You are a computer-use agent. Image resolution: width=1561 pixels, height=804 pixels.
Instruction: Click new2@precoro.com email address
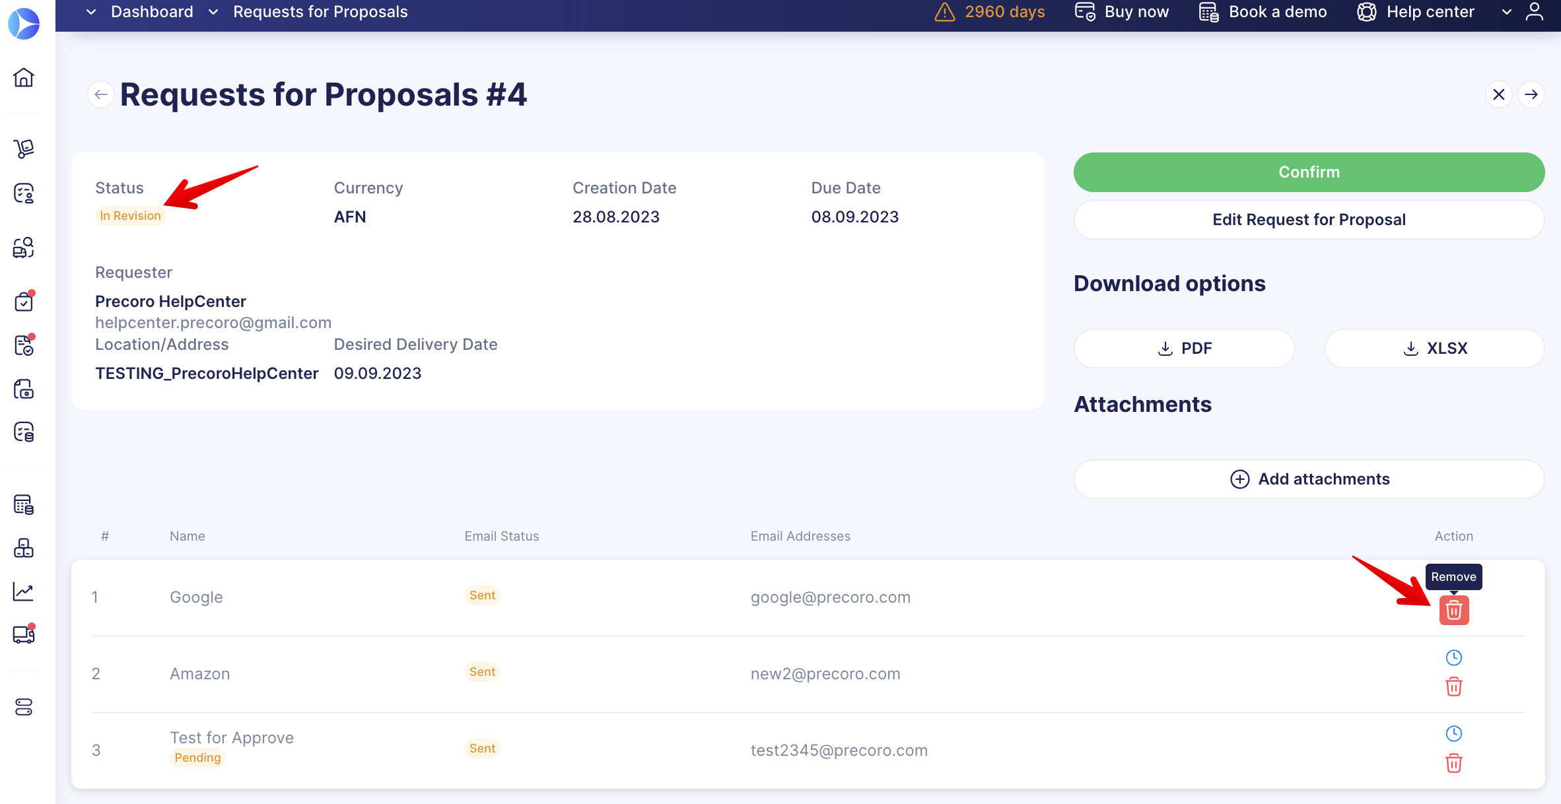[825, 674]
